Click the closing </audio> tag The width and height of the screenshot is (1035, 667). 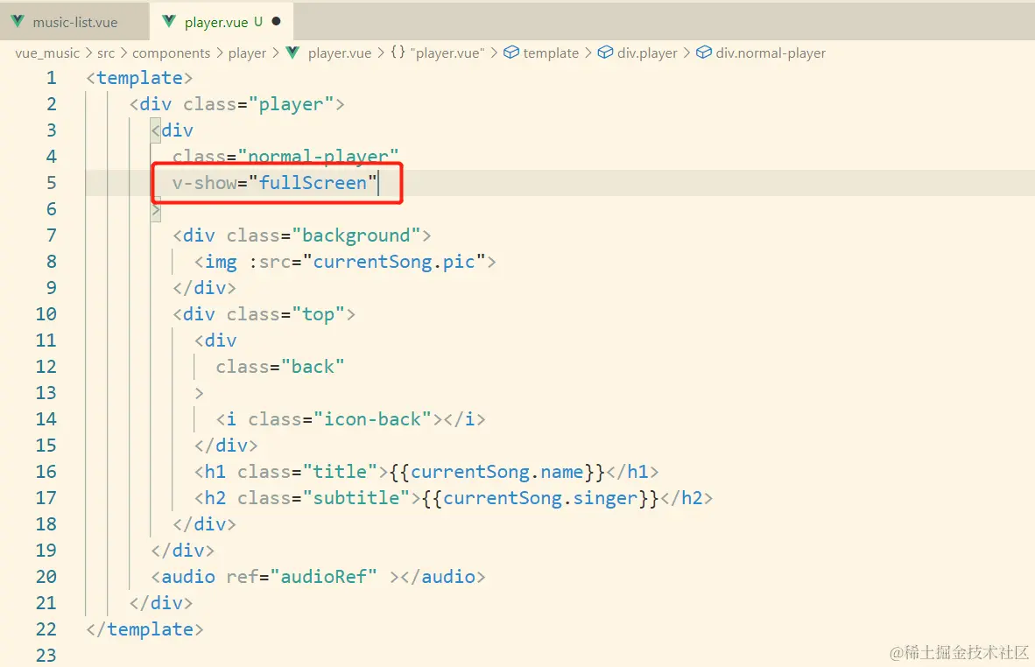[443, 577]
